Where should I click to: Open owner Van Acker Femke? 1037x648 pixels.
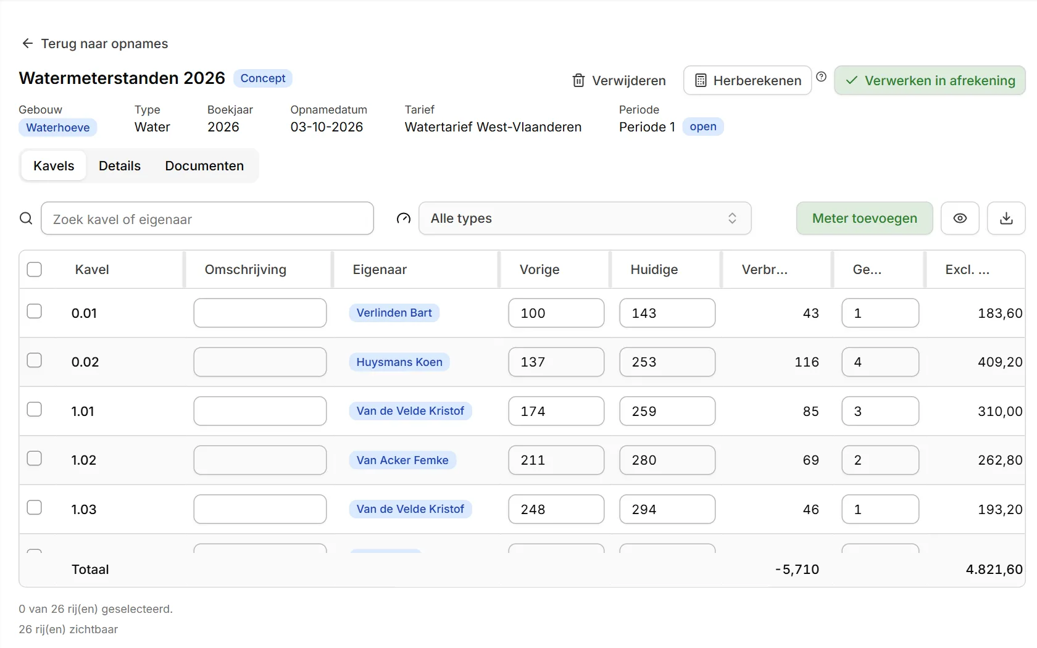click(x=402, y=460)
